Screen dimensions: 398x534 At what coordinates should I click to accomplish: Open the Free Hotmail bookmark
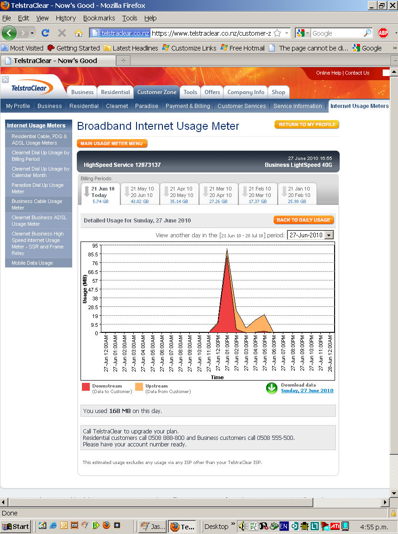click(243, 48)
